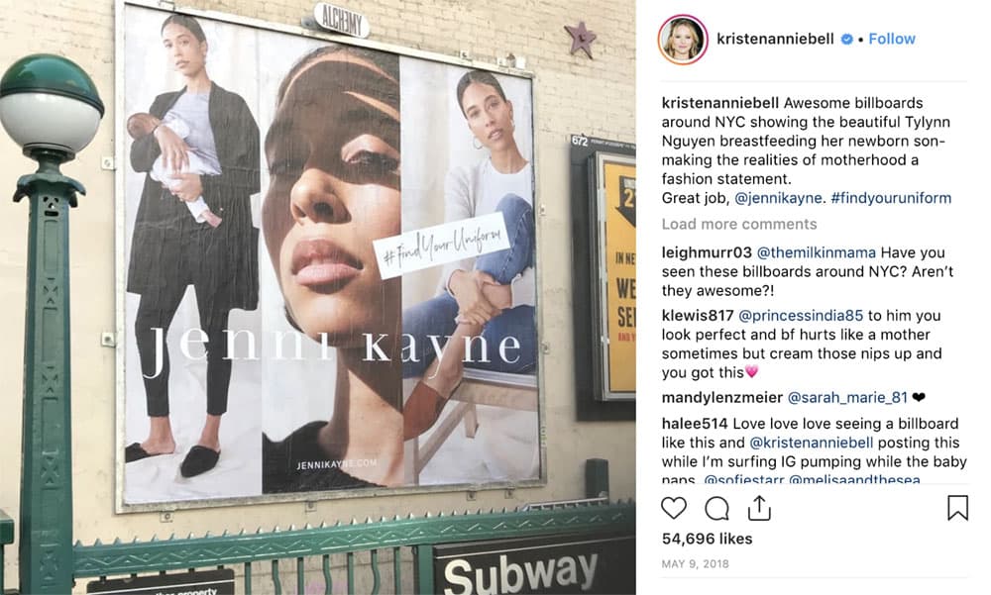Share the post using upload arrow icon
Viewport: 991px width, 595px height.
coord(759,508)
